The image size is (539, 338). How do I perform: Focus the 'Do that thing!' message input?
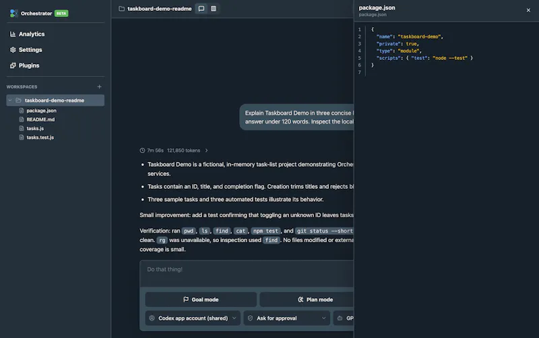[x=247, y=273]
